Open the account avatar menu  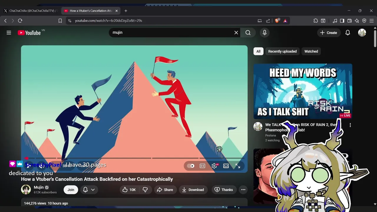tap(362, 33)
